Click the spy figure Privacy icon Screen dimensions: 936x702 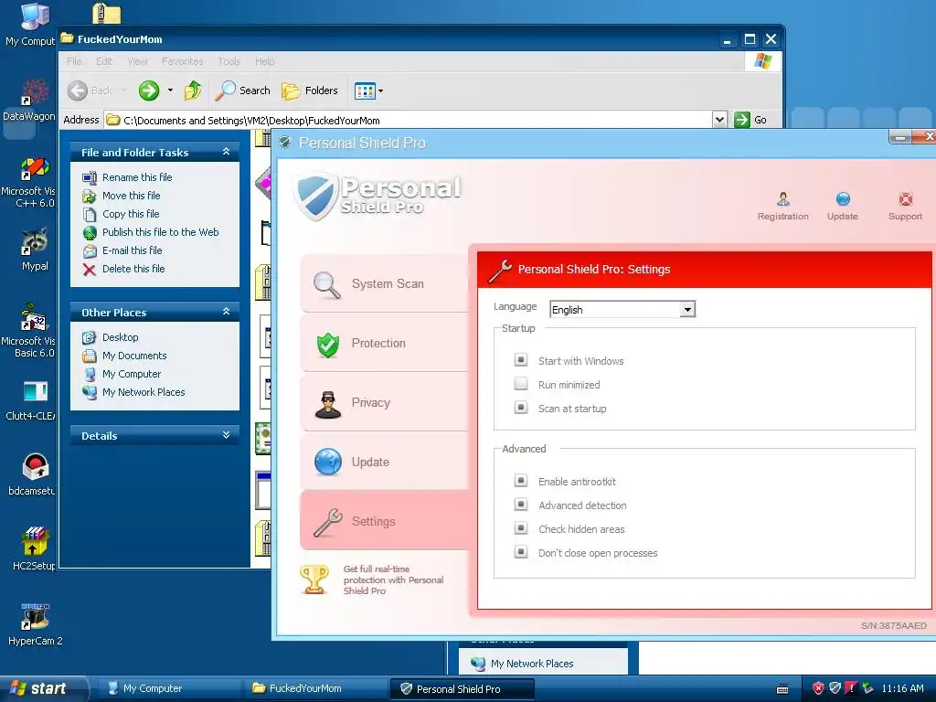coord(328,405)
